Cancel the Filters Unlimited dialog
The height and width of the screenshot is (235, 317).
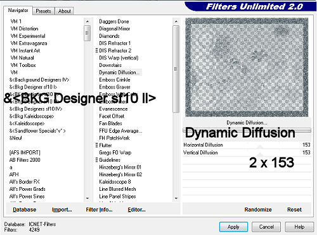[266, 227]
